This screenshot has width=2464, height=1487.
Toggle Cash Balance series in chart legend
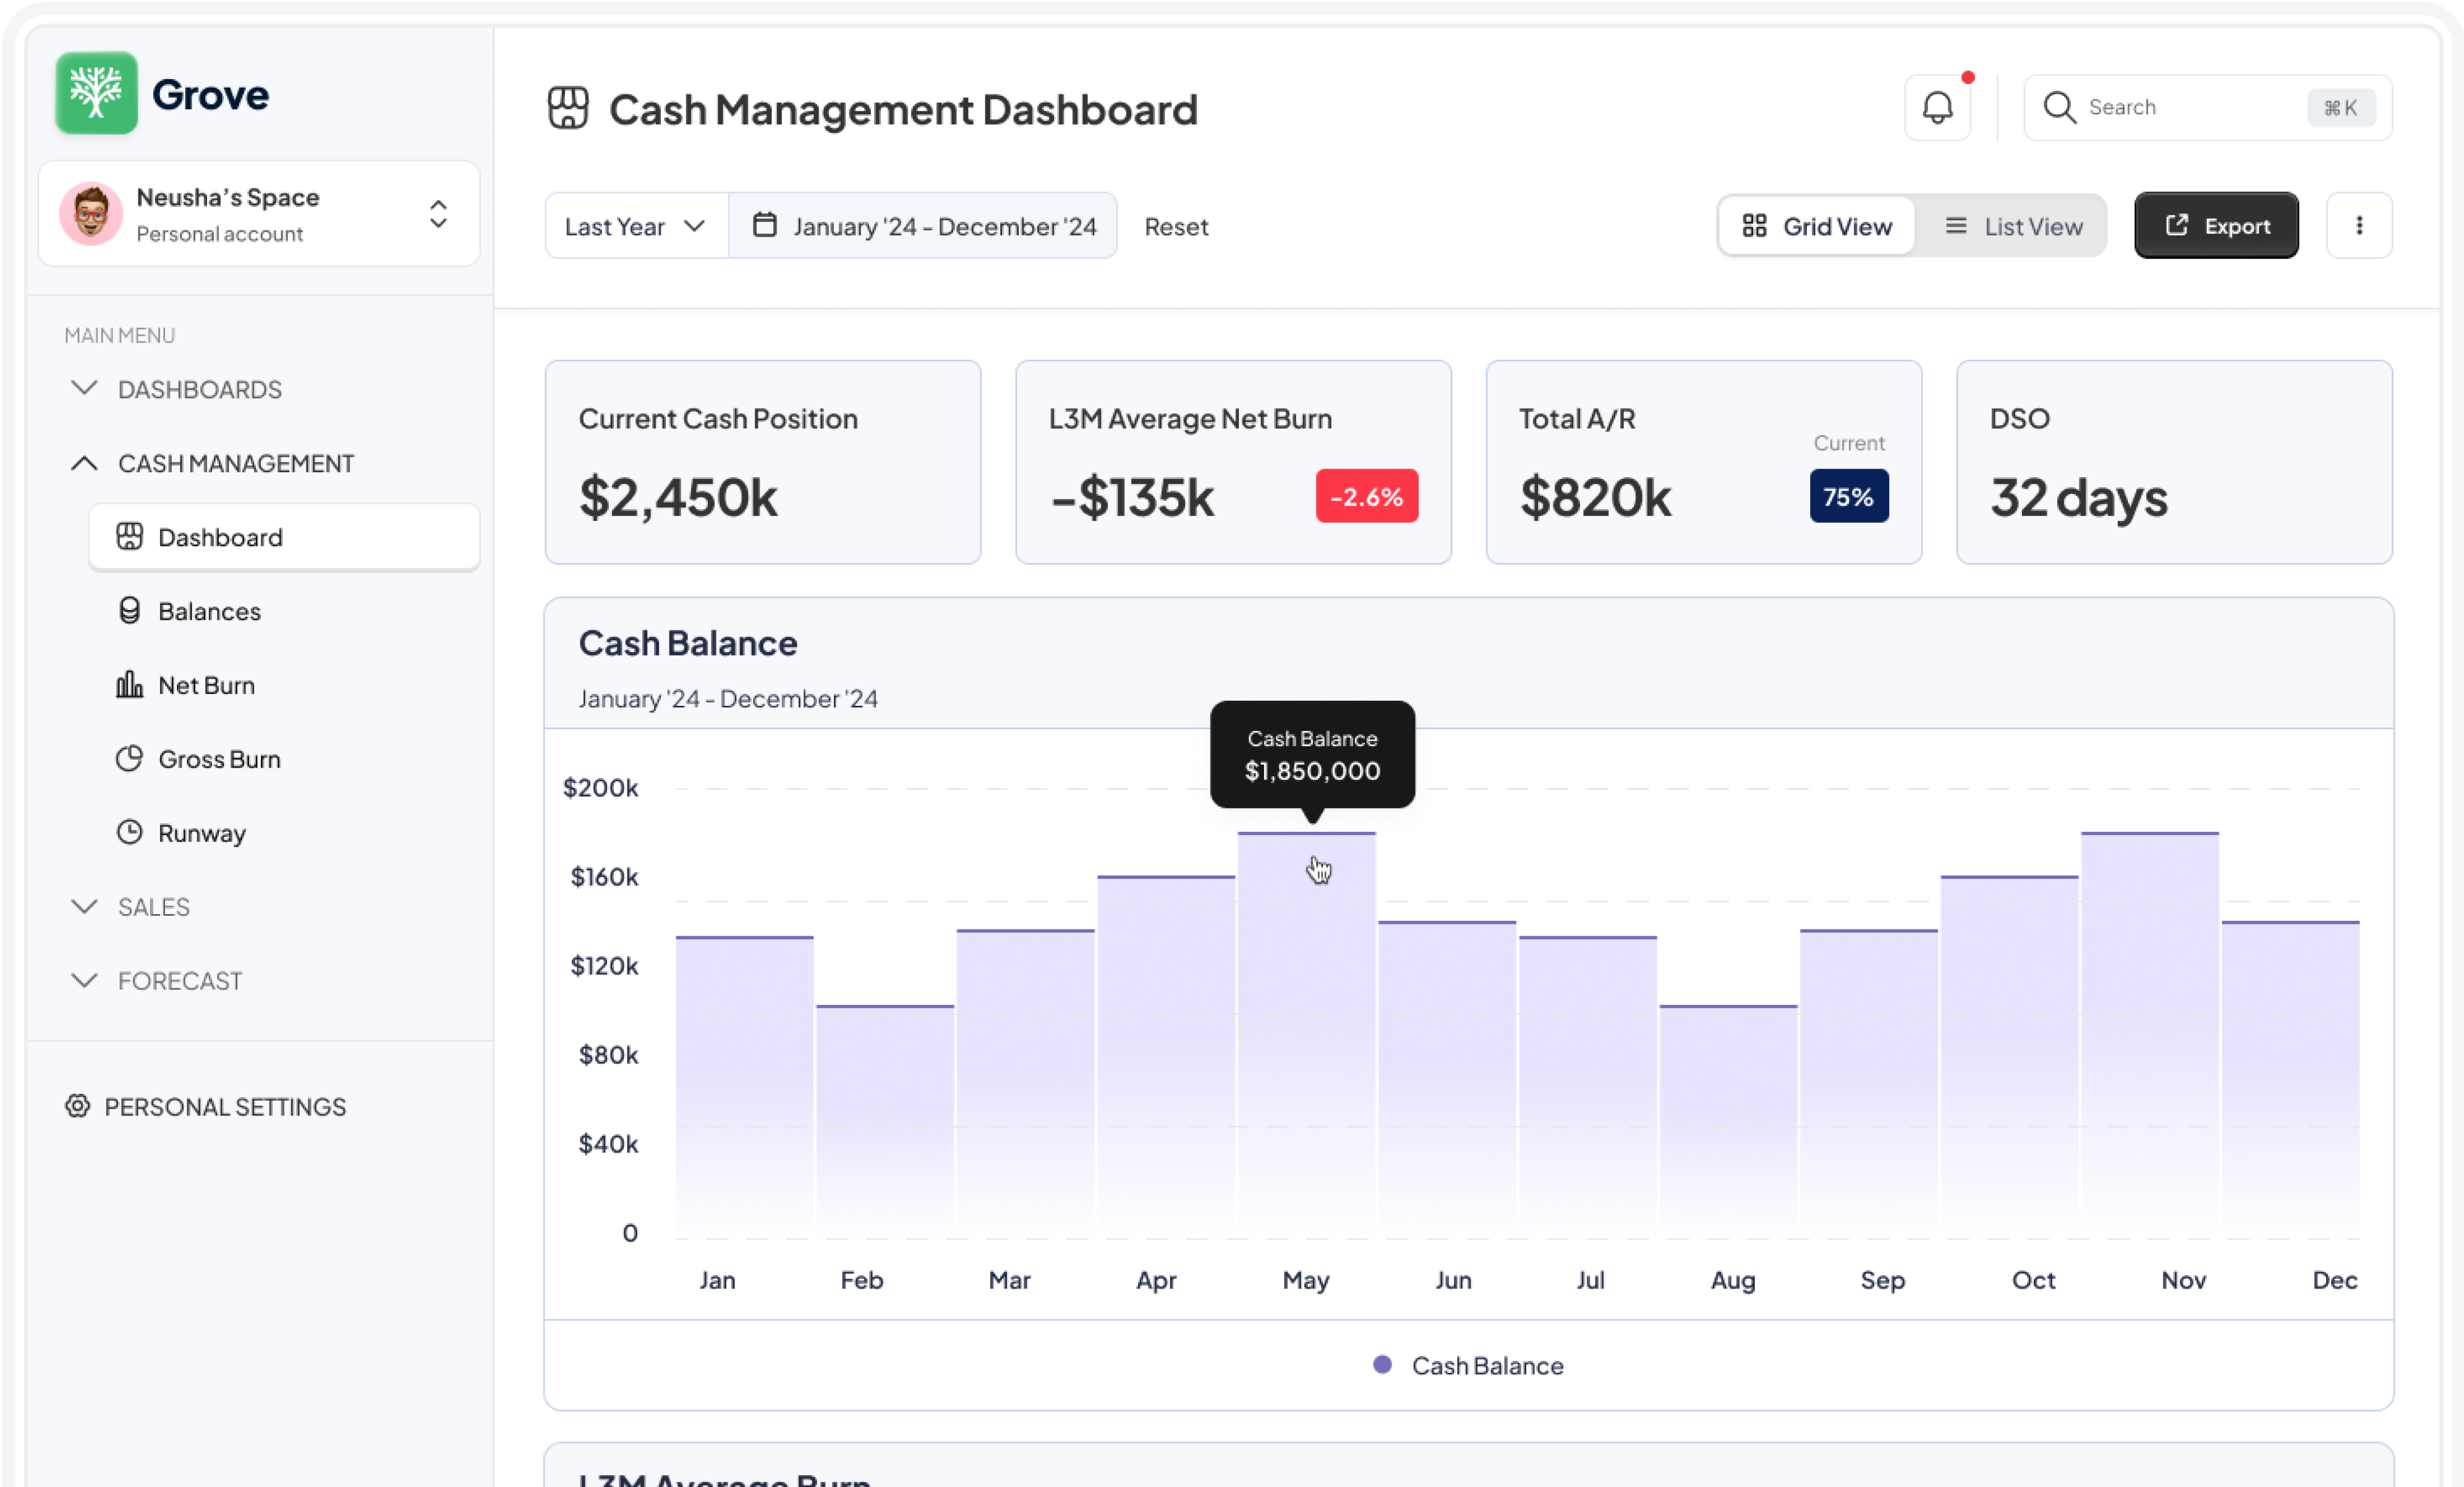(1467, 1365)
